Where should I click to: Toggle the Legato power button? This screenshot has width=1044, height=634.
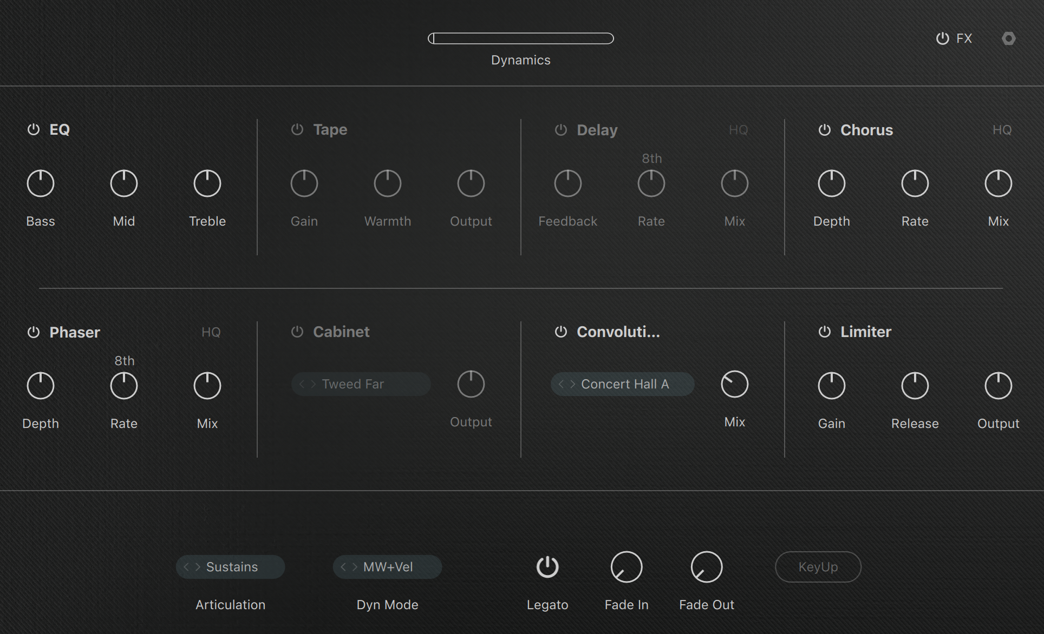tap(547, 567)
